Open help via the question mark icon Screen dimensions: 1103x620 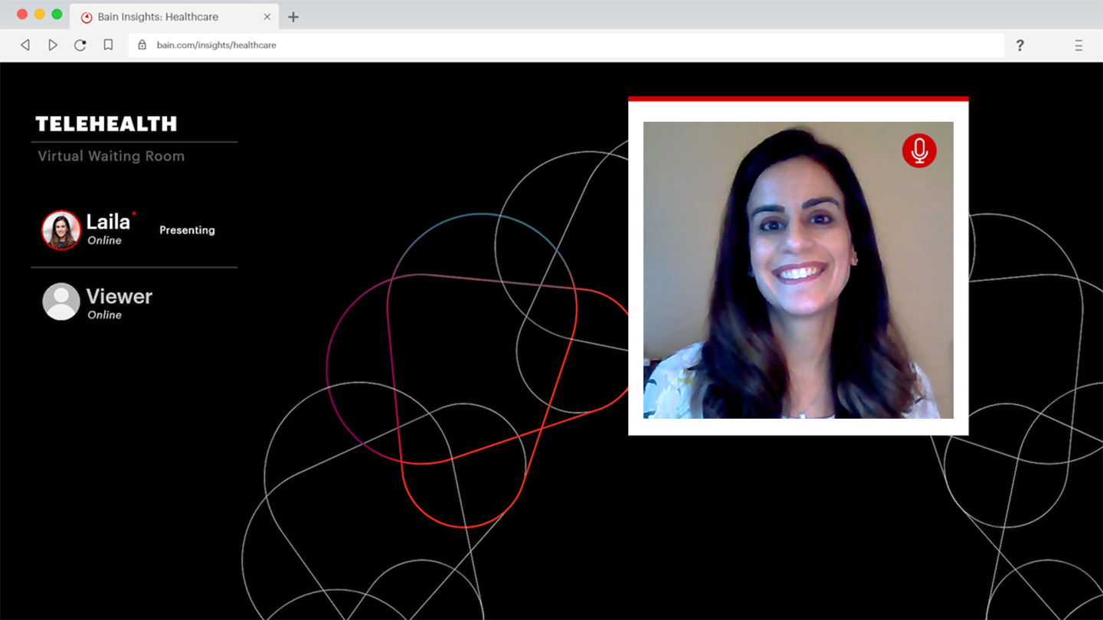pos(1020,45)
